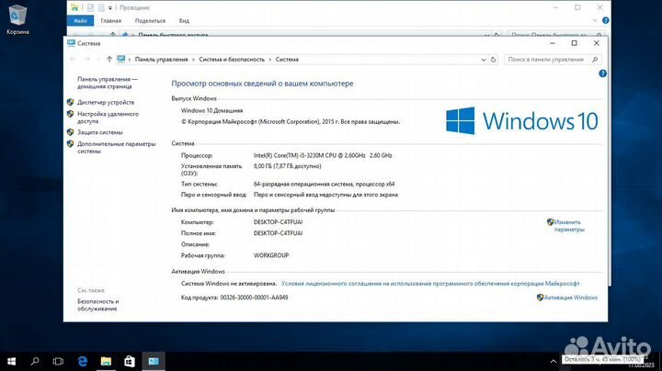Click shield icon beside Диспетчер устройств
The image size is (662, 371).
(x=71, y=102)
